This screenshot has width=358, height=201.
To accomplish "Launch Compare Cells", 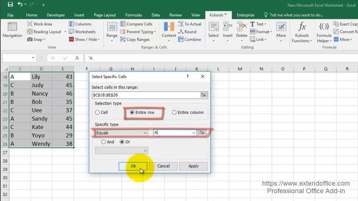I will point(136,24).
